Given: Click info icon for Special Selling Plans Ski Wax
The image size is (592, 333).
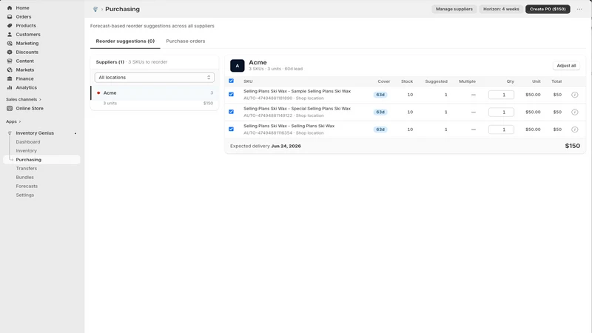Looking at the screenshot, I should point(575,112).
